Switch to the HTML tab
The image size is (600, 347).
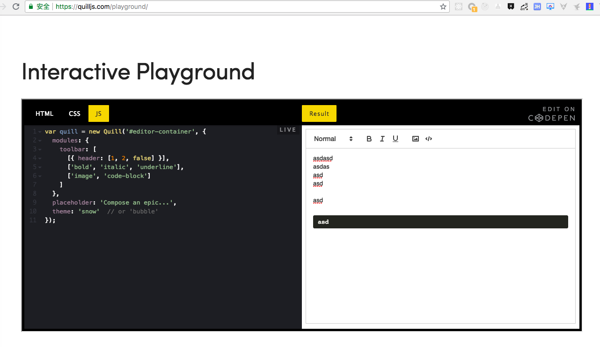pyautogui.click(x=44, y=113)
